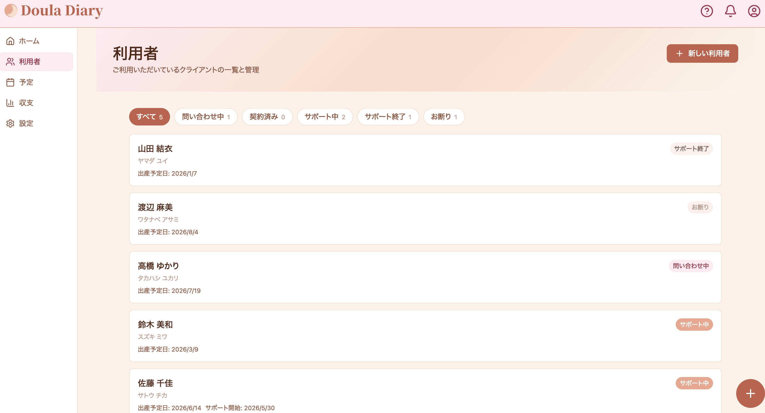Click the calendar icon beside 予定
This screenshot has width=765, height=413.
tap(10, 82)
